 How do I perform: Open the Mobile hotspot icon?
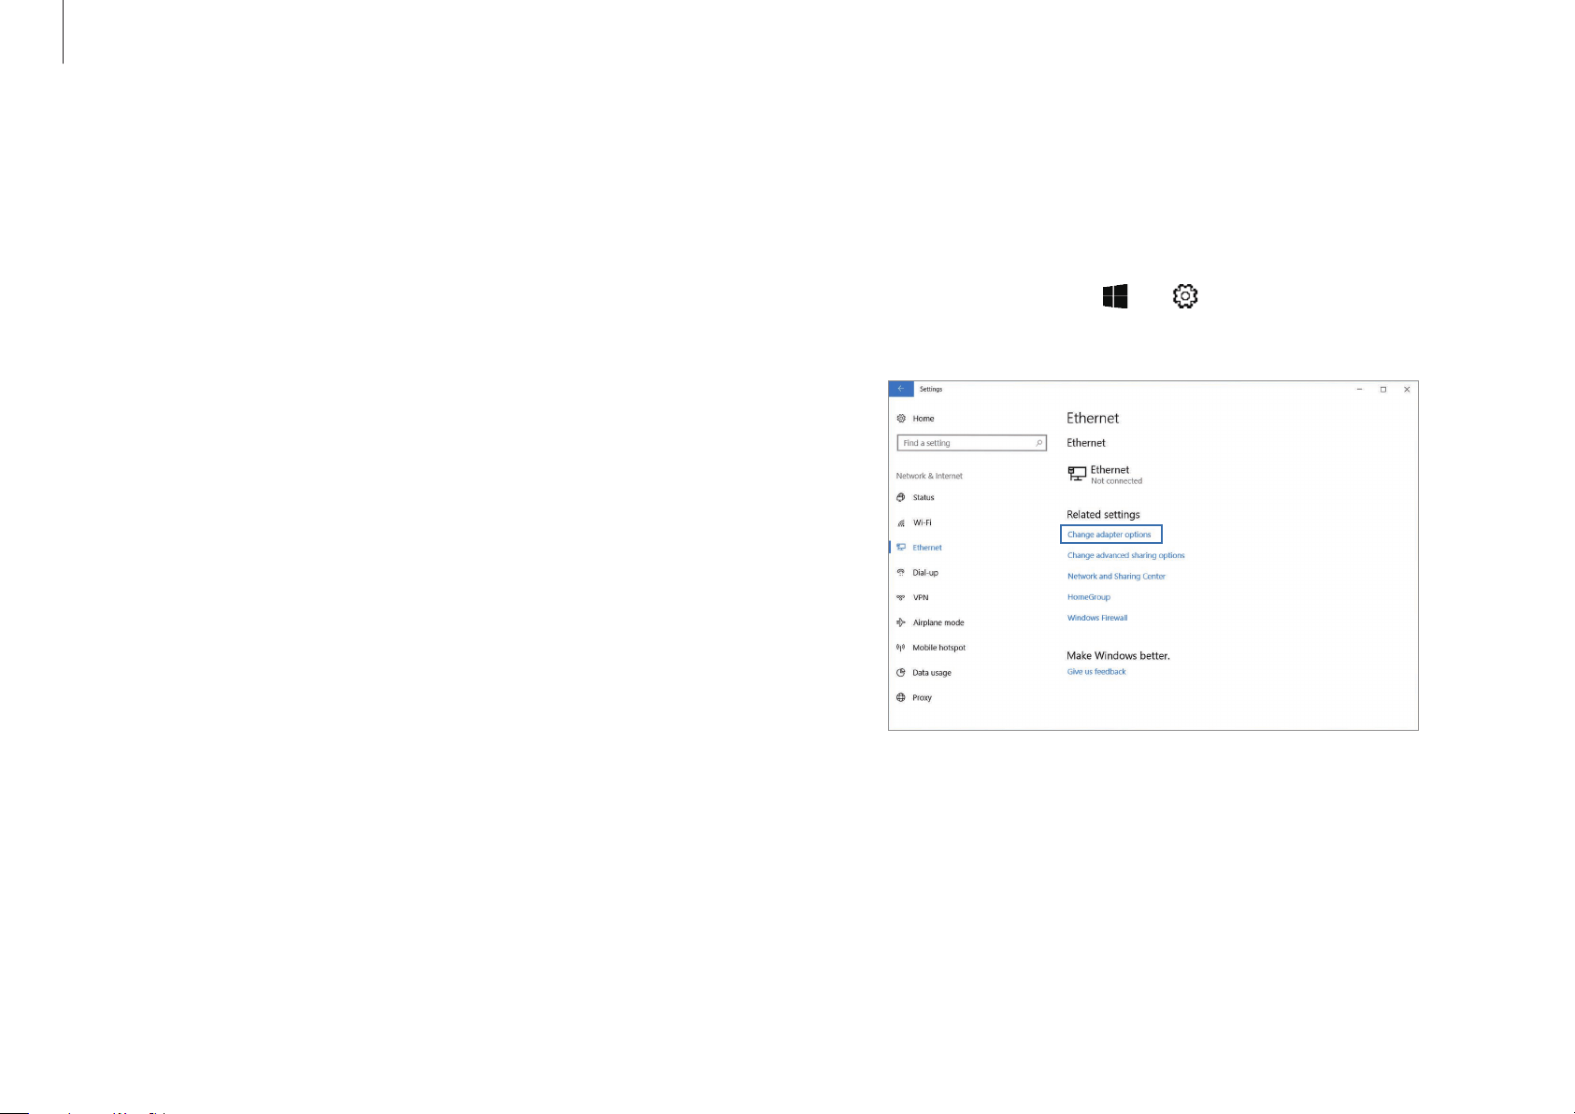coord(901,648)
